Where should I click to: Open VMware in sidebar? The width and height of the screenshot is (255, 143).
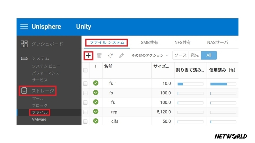click(39, 119)
